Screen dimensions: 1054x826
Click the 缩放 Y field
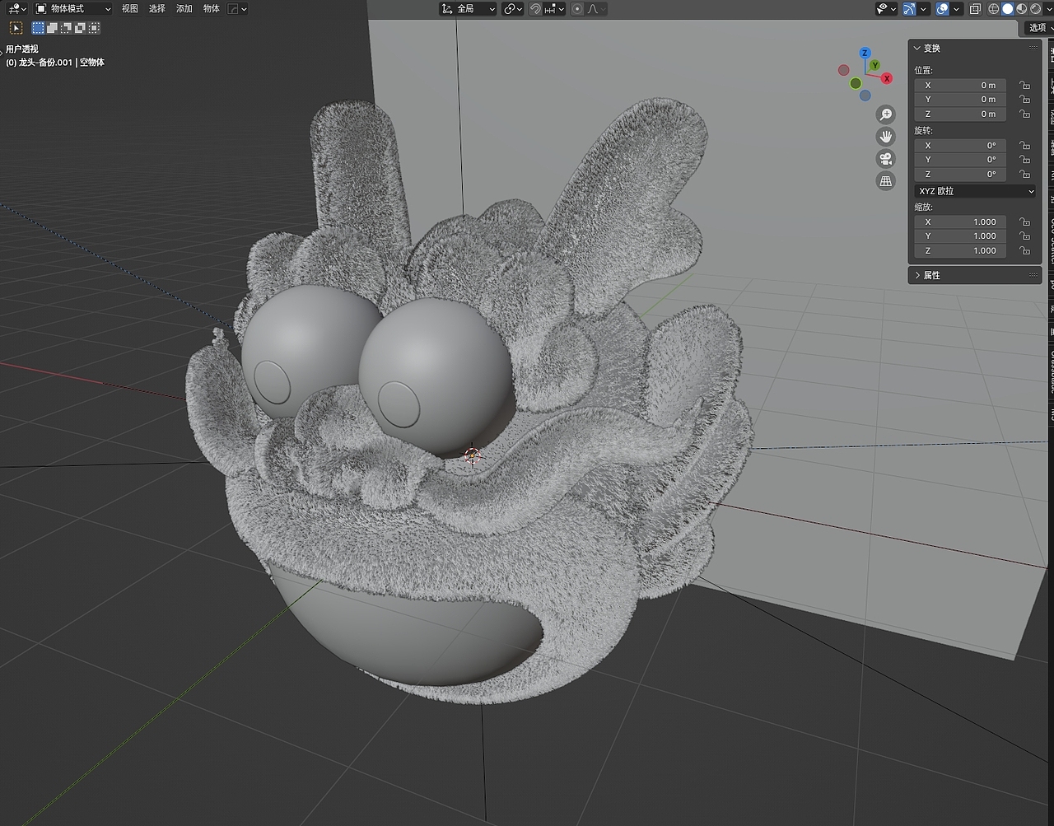point(960,236)
